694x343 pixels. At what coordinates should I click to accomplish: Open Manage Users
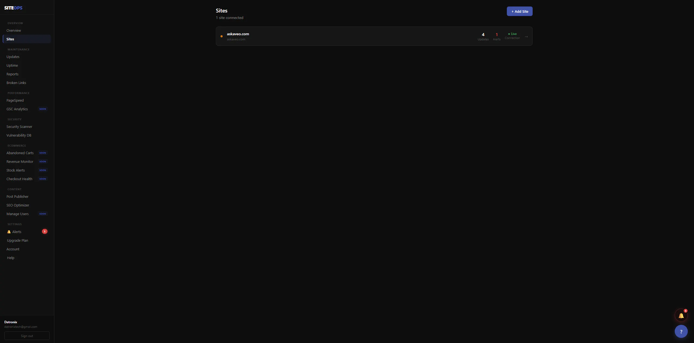click(27, 214)
